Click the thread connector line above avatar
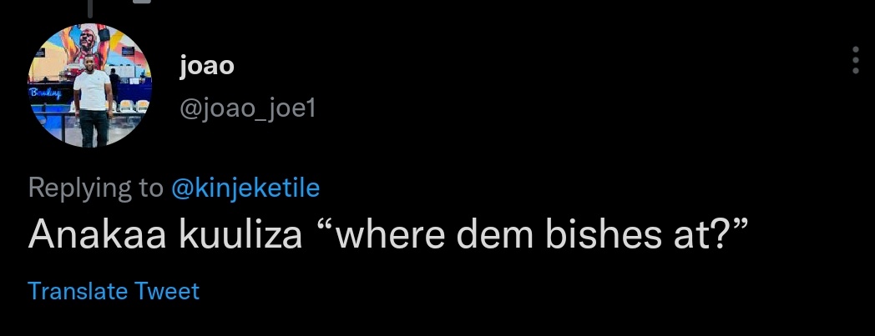875x336 pixels. 90,8
